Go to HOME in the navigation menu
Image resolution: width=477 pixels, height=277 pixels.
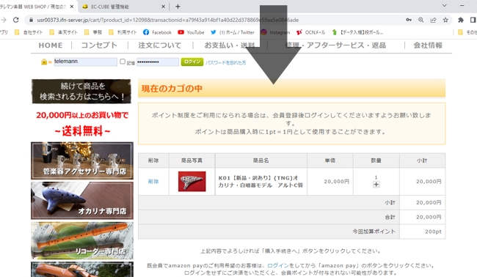click(51, 45)
